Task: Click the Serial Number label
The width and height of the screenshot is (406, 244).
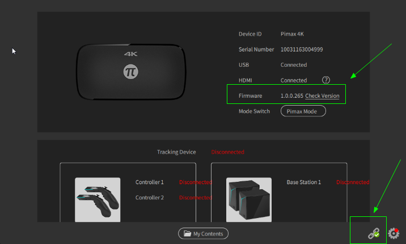Action: [256, 49]
